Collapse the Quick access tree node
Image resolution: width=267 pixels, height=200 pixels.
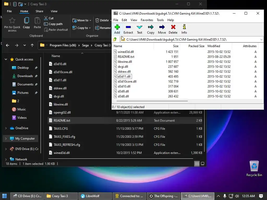point(6,59)
